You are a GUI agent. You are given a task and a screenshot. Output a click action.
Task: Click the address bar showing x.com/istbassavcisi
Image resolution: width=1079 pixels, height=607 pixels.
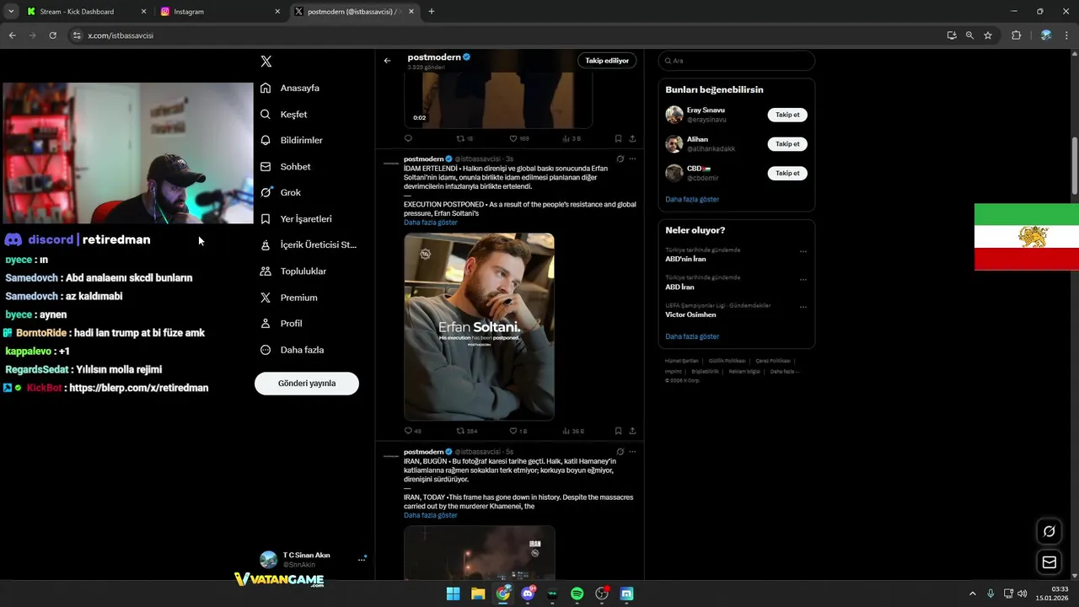pos(506,35)
